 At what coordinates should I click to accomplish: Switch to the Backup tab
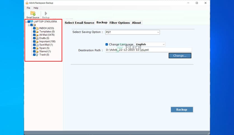pos(102,22)
